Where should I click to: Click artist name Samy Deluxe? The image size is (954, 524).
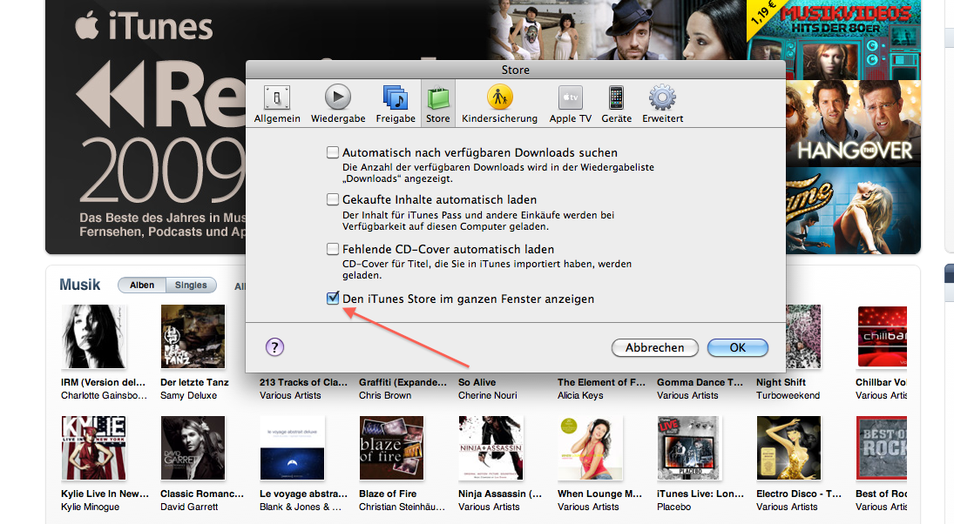188,396
